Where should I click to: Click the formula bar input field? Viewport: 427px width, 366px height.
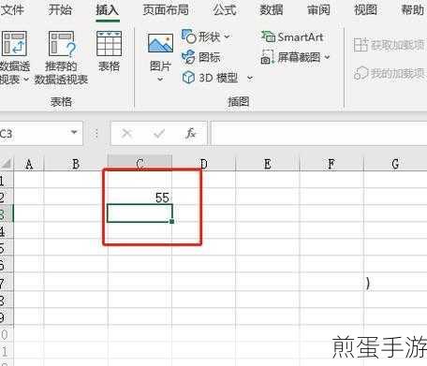tap(319, 134)
